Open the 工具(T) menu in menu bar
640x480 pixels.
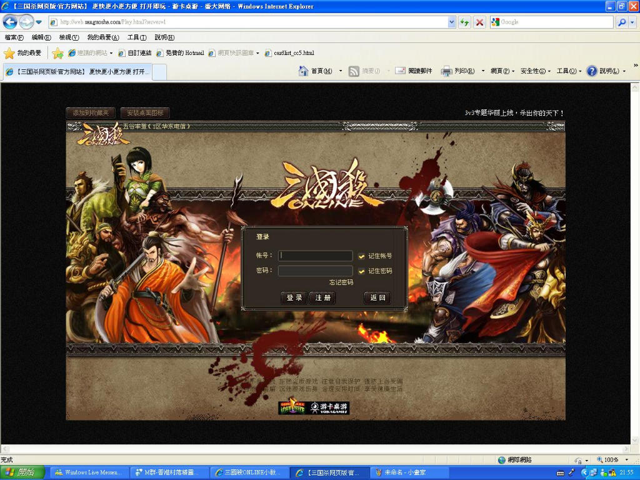point(137,37)
